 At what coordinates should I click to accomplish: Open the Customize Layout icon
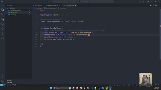pyautogui.click(x=148, y=2)
